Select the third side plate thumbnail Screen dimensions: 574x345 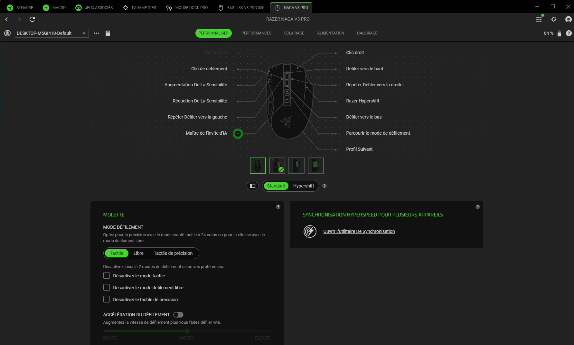pos(296,166)
